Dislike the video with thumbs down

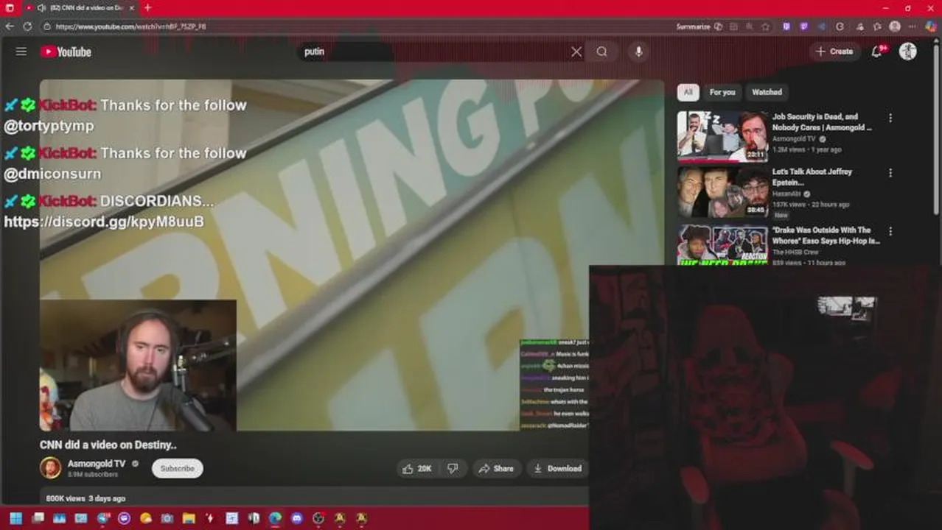coord(453,469)
